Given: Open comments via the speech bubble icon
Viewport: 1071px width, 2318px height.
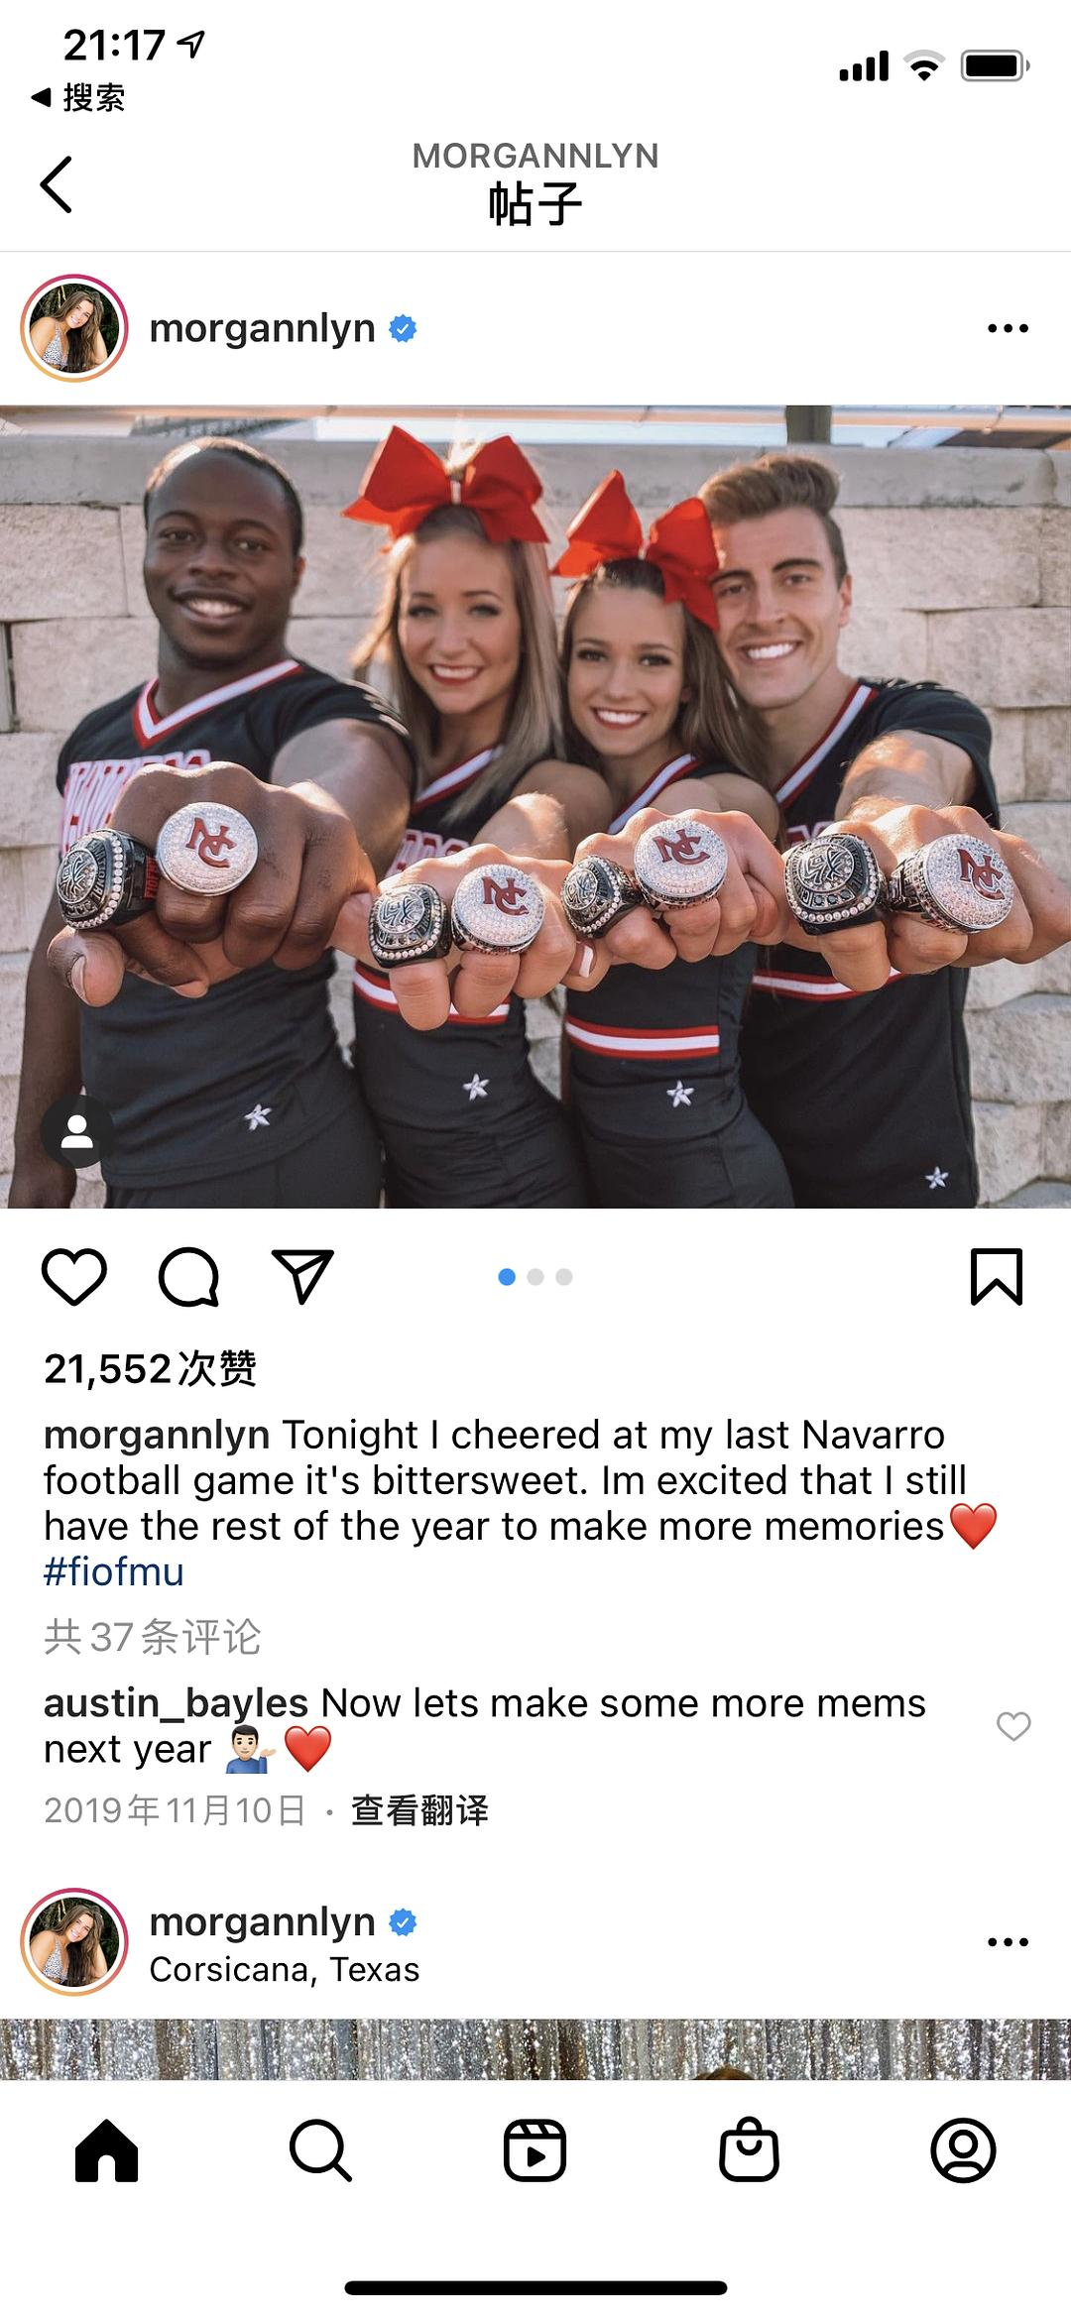Looking at the screenshot, I should tap(188, 1277).
